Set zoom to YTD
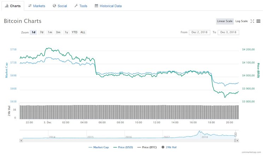Image resolution: width=265 pixels, height=156 pixels. (75, 32)
